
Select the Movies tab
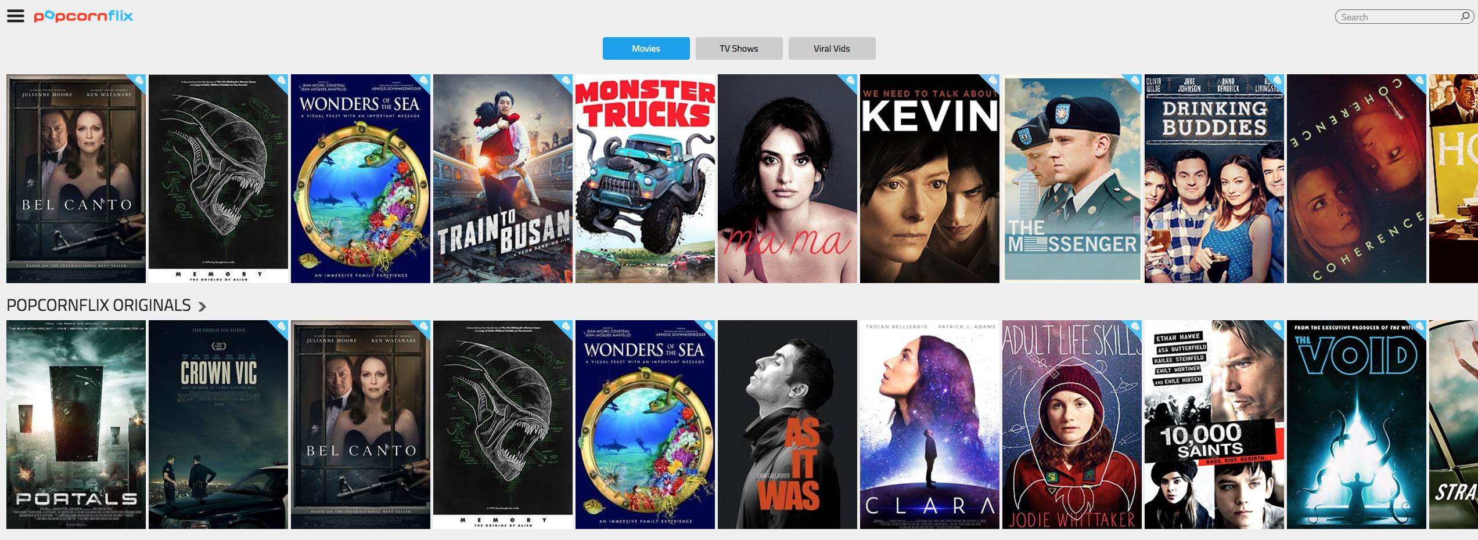(646, 48)
